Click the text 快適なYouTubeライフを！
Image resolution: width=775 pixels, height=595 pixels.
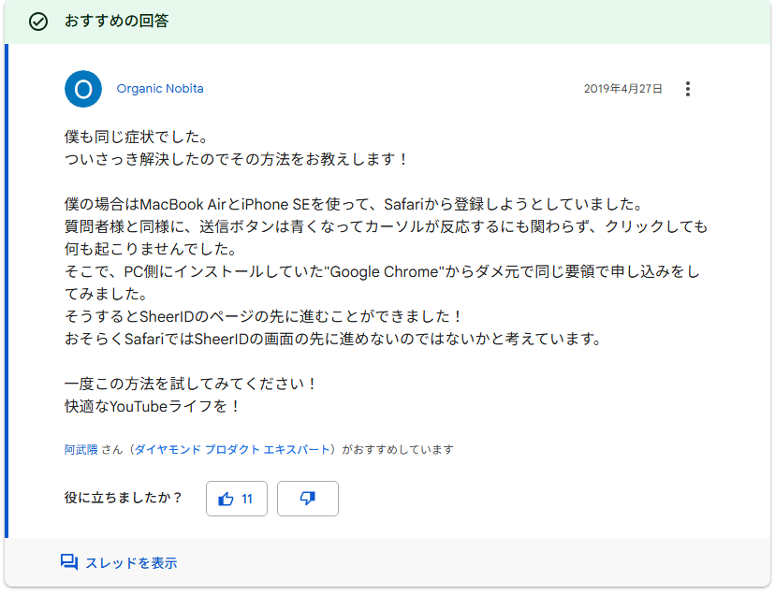(x=153, y=406)
